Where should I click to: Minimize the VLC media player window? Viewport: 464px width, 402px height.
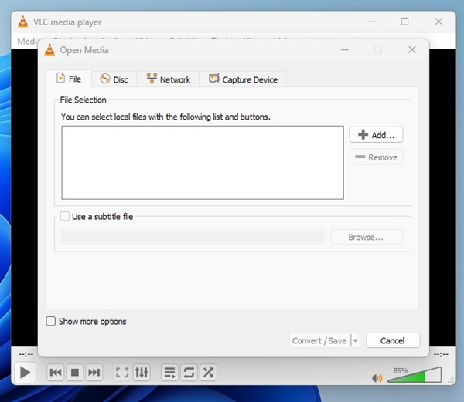click(371, 22)
